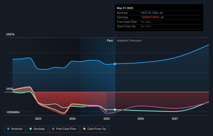
Task: Click the Earnings tooltip row label
Action: [x=122, y=17]
